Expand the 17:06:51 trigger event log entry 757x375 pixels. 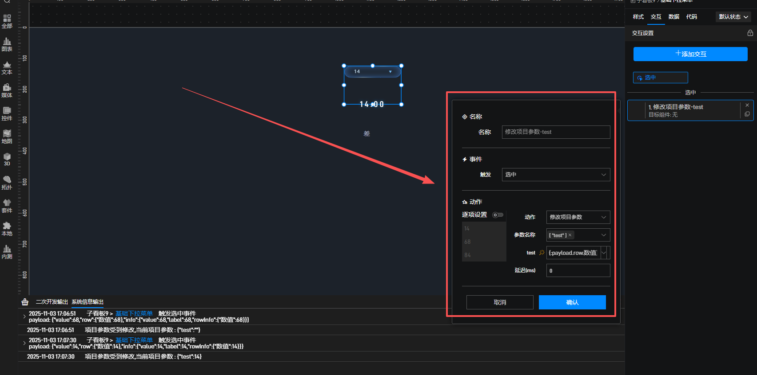click(x=24, y=316)
